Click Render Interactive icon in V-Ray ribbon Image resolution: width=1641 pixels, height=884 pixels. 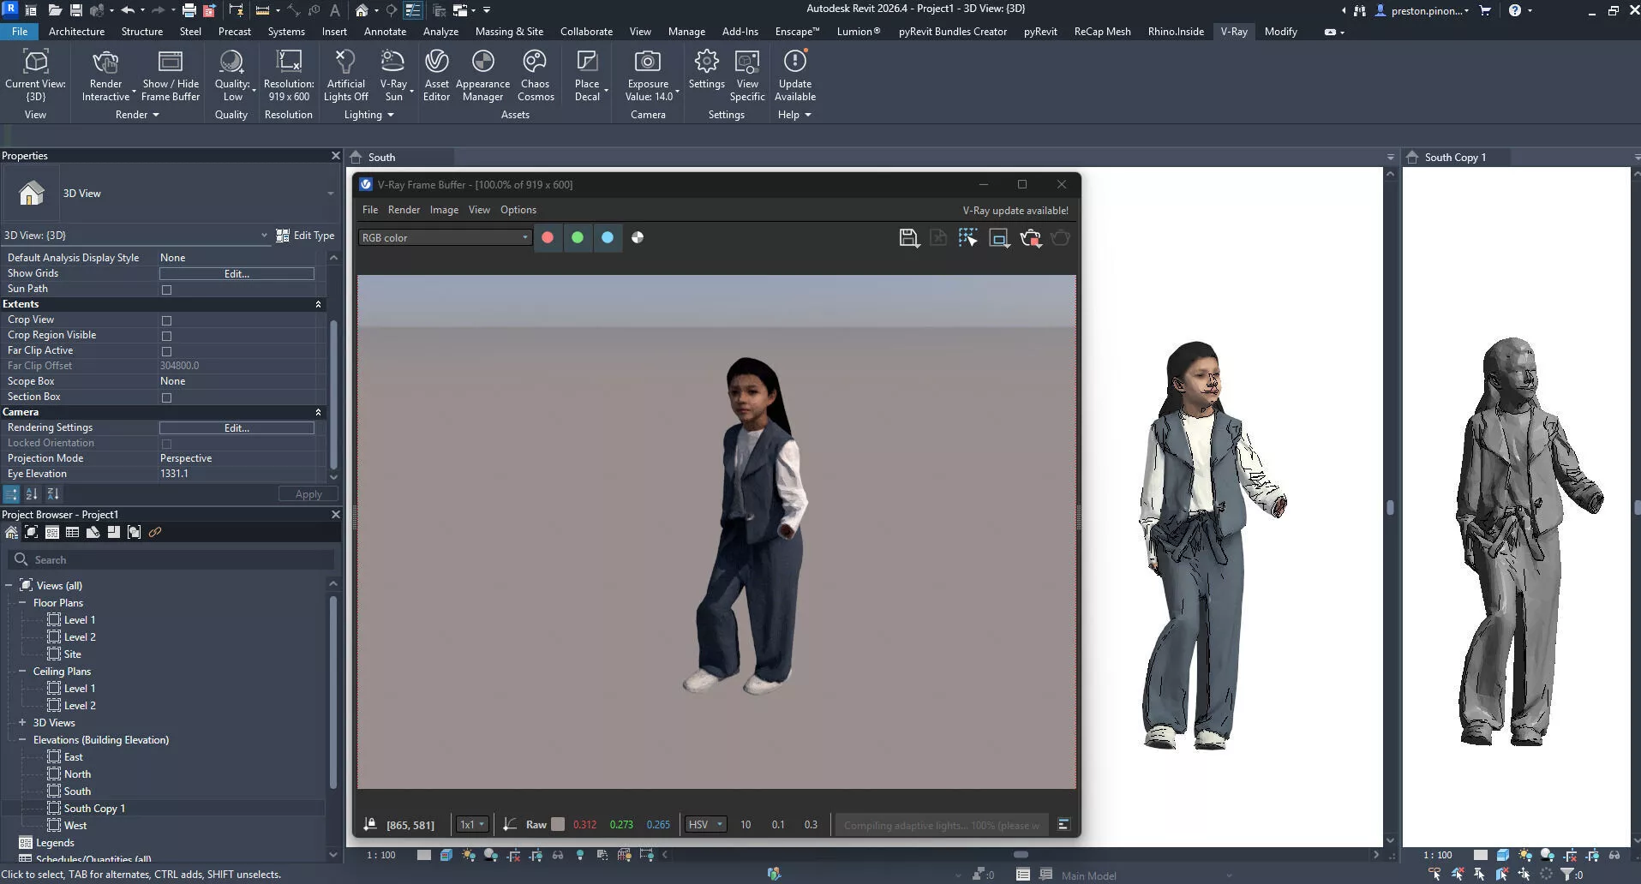coord(105,63)
